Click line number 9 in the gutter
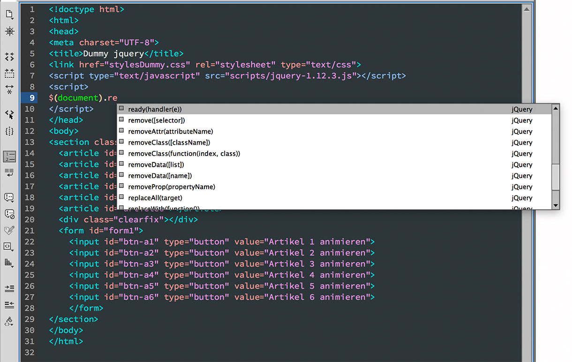The height and width of the screenshot is (362, 572). pos(32,98)
